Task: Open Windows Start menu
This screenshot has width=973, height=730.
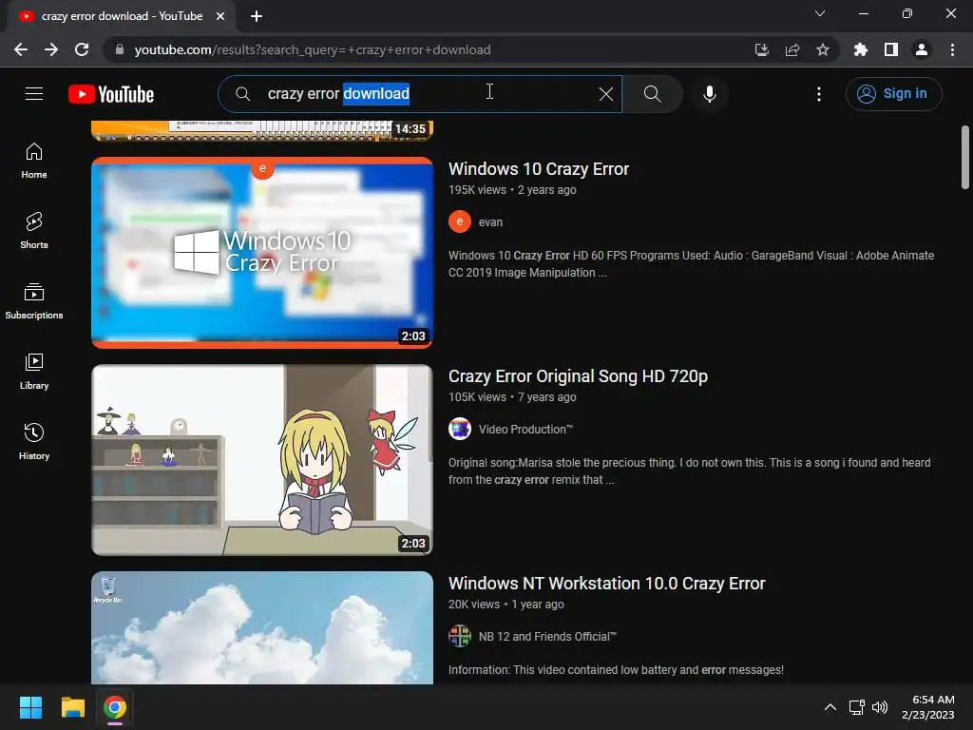Action: pos(30,707)
